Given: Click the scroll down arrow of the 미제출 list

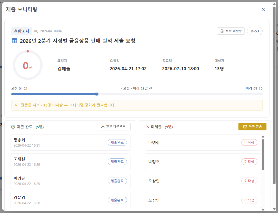Looking at the screenshot, I should click(263, 210).
